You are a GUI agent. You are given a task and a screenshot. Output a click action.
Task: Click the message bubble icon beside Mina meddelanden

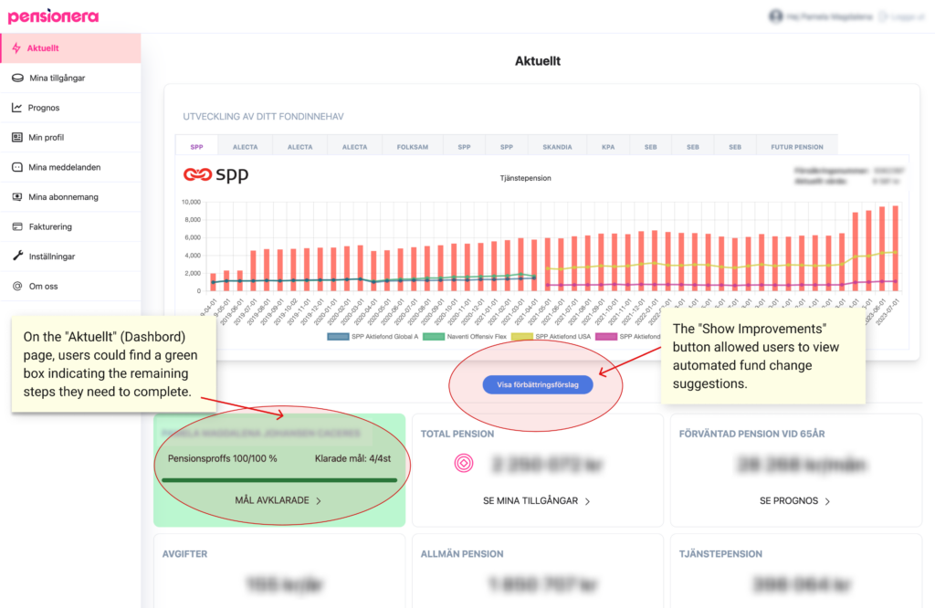pos(17,167)
